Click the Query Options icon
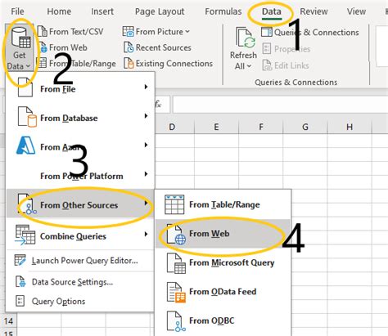 tap(20, 301)
